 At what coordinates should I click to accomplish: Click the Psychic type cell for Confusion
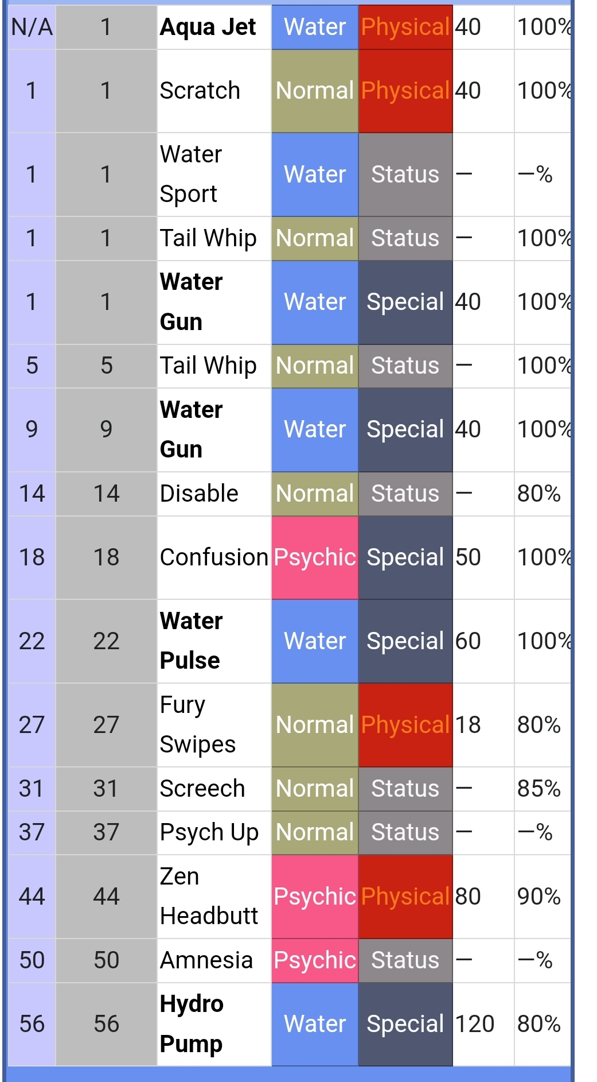315,557
